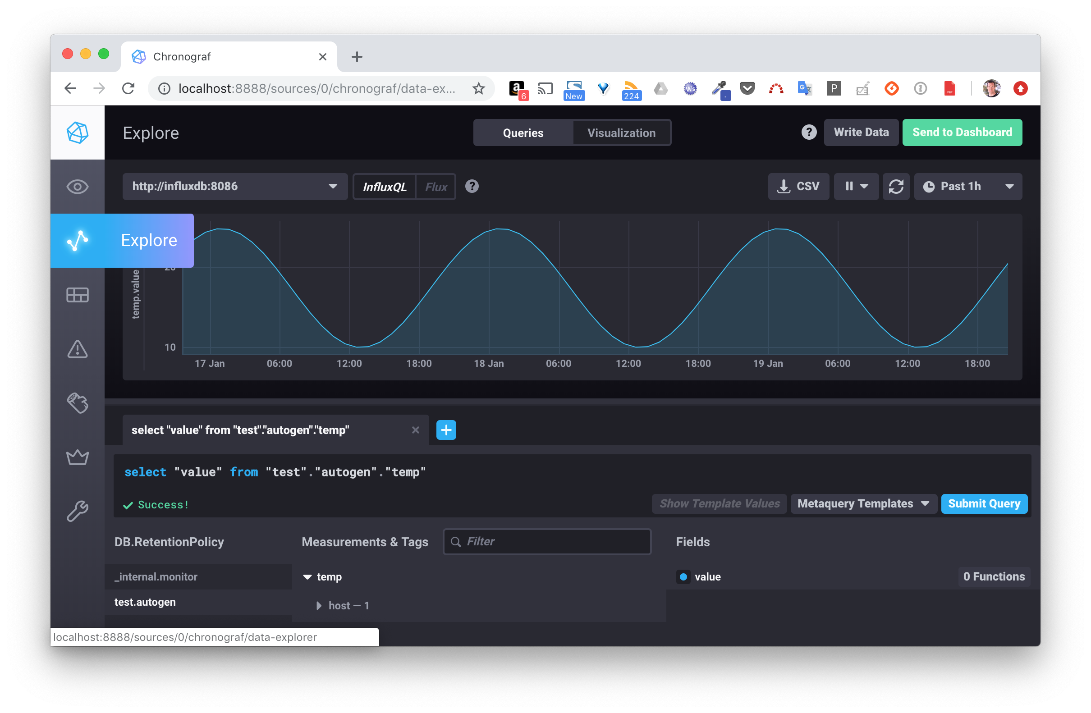Viewport: 1091px width, 713px height.
Task: Click the Chrome profile avatar
Action: pos(991,88)
